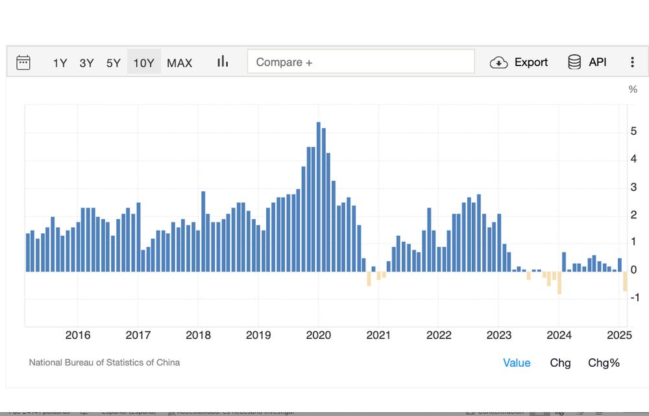Click the Export label
Screen dimensions: 649x416
click(x=531, y=62)
